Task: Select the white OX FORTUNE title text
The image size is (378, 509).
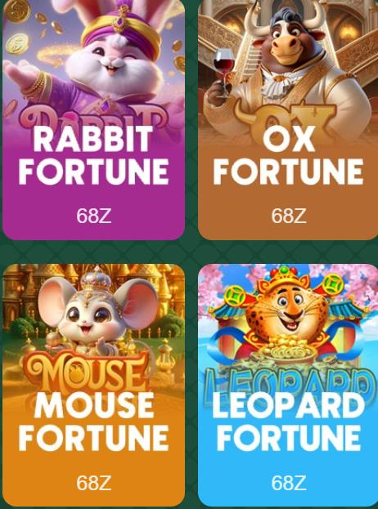Action: click(288, 155)
